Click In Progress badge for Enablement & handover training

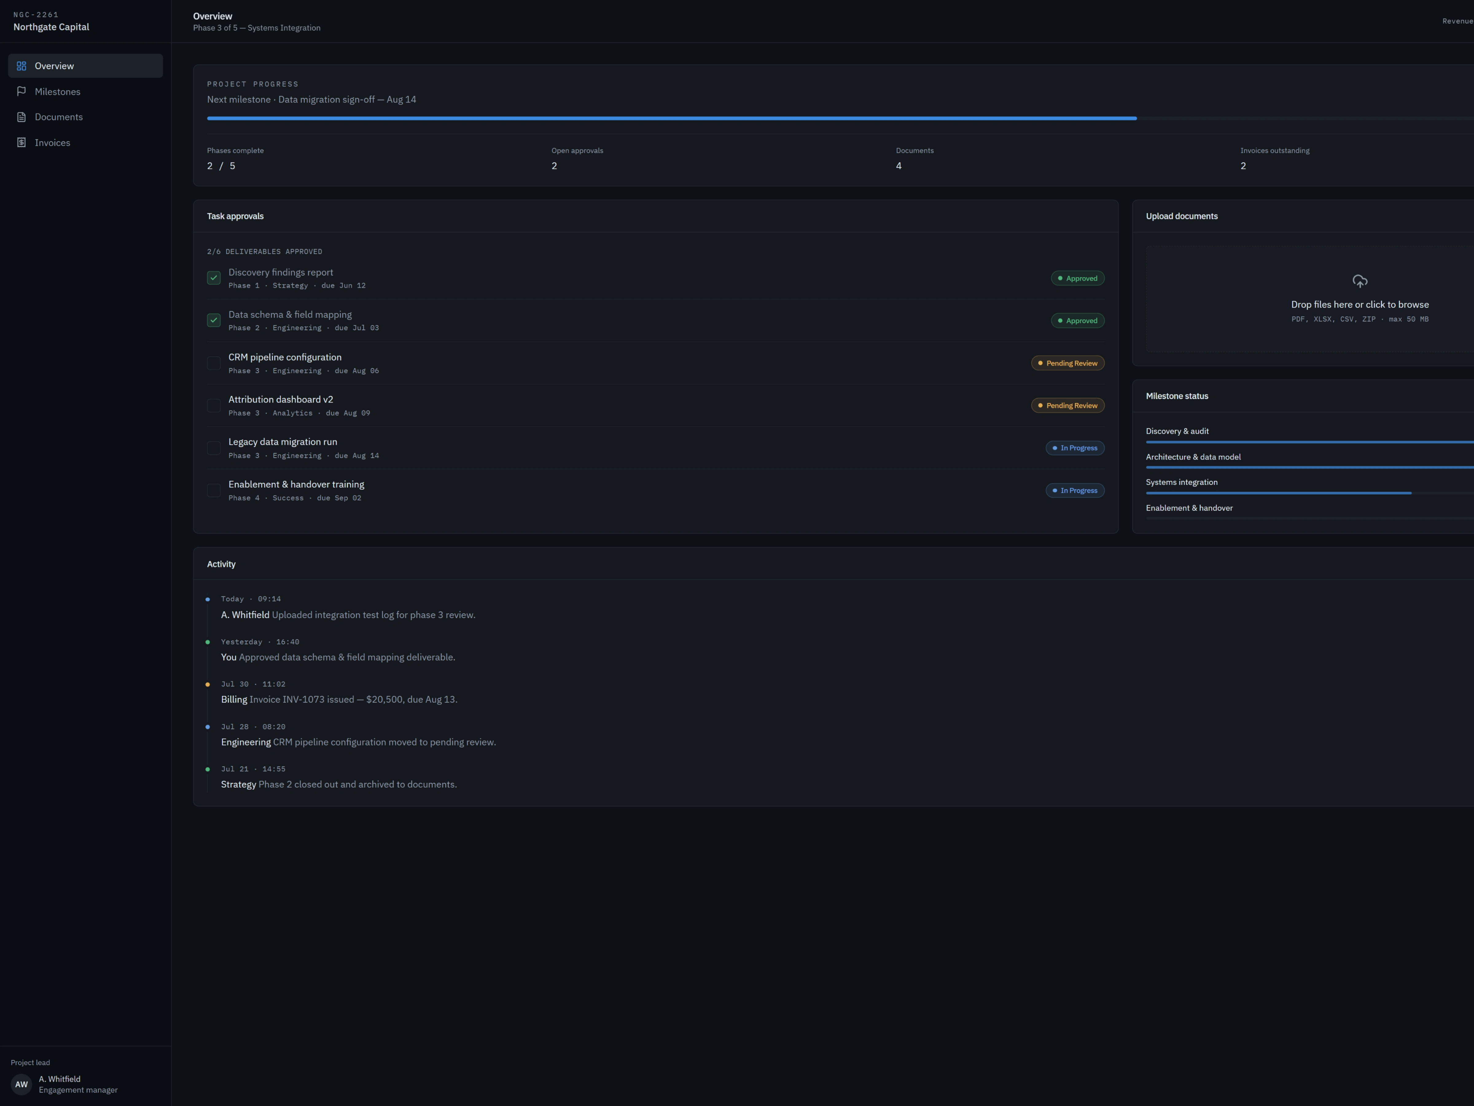pos(1075,491)
